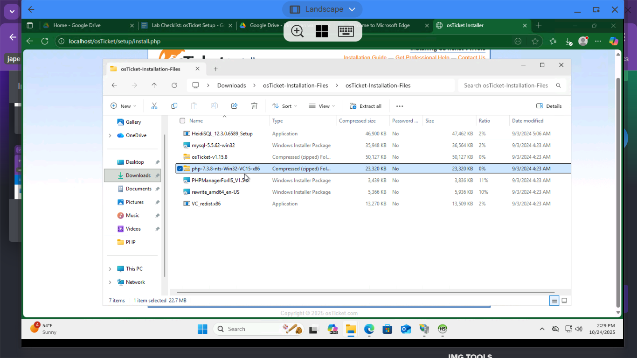
Task: Open the See more ellipsis in Explorer toolbar
Action: [400, 106]
